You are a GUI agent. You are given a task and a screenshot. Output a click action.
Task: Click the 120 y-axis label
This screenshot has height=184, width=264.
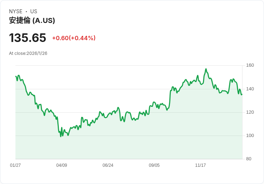pos(250,112)
